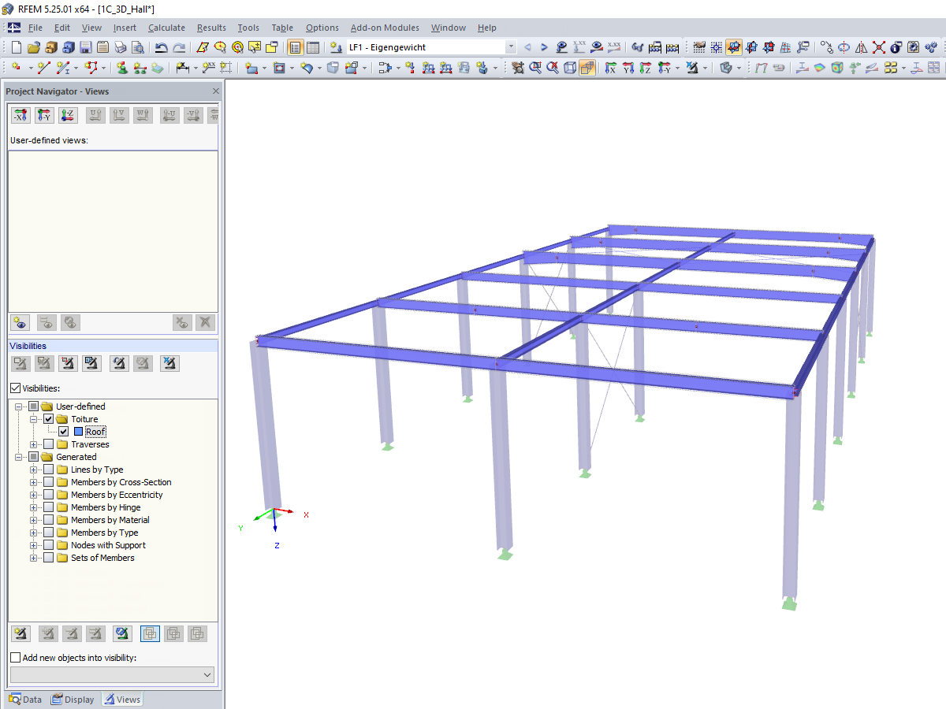The height and width of the screenshot is (709, 946).
Task: Click inside the User-defined views list
Action: click(113, 230)
